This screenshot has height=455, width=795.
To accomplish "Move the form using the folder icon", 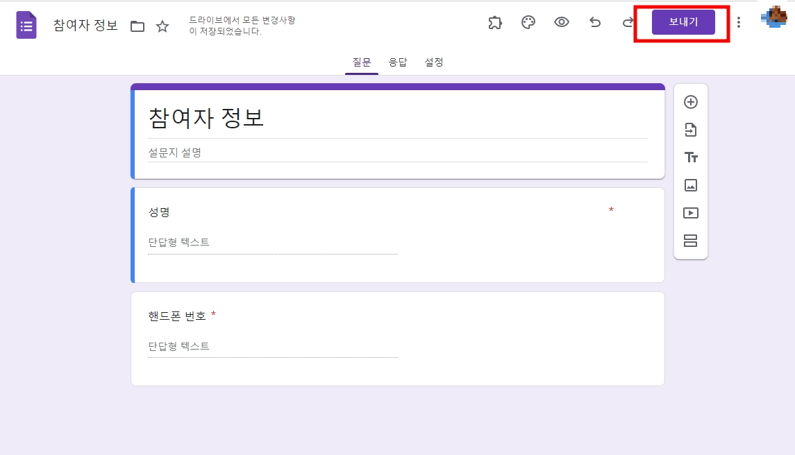I will pos(137,25).
